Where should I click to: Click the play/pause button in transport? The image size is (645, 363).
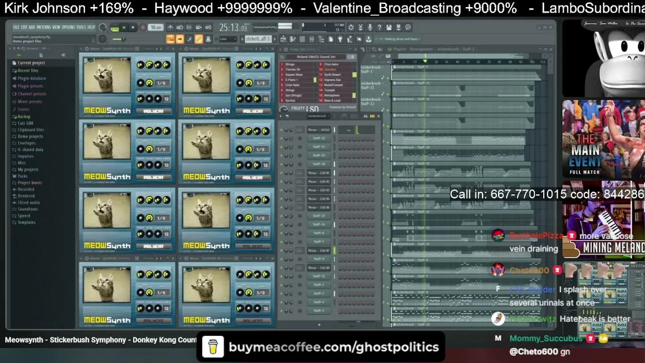tap(123, 28)
